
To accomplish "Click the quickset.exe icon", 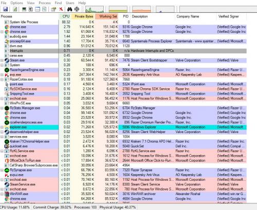I will [x=7, y=146].
